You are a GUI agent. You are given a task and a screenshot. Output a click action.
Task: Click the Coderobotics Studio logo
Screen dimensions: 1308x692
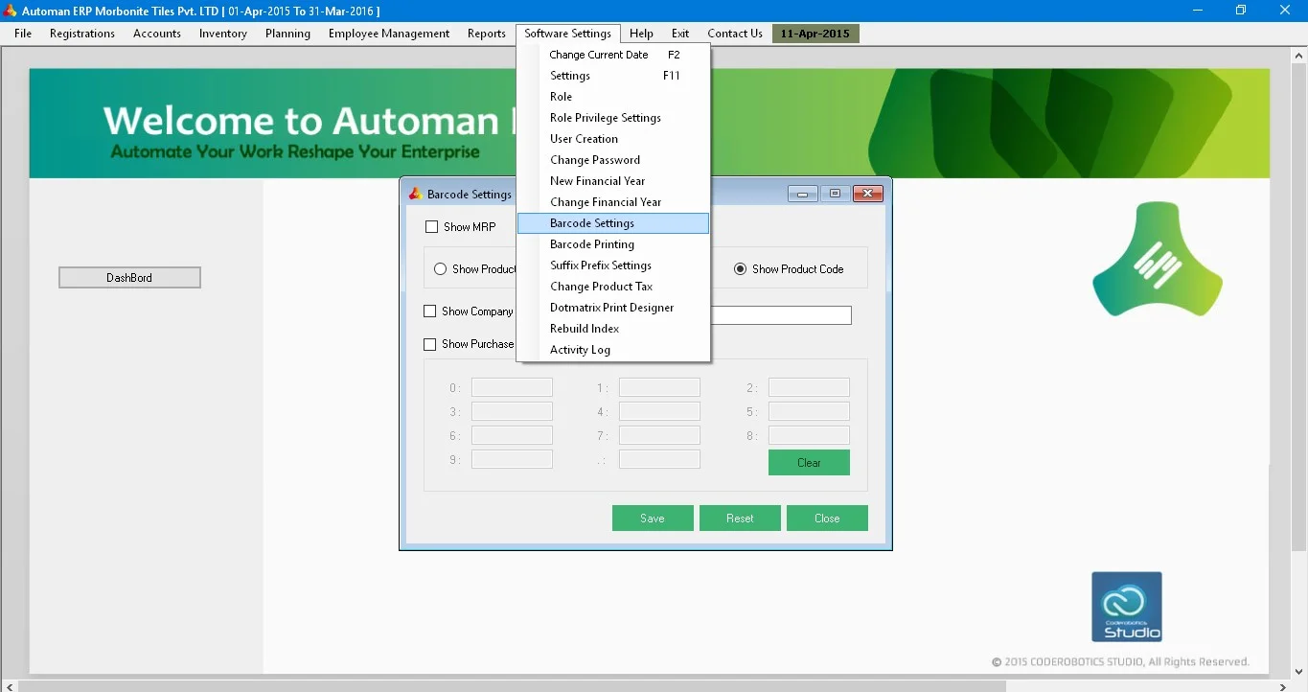coord(1127,607)
